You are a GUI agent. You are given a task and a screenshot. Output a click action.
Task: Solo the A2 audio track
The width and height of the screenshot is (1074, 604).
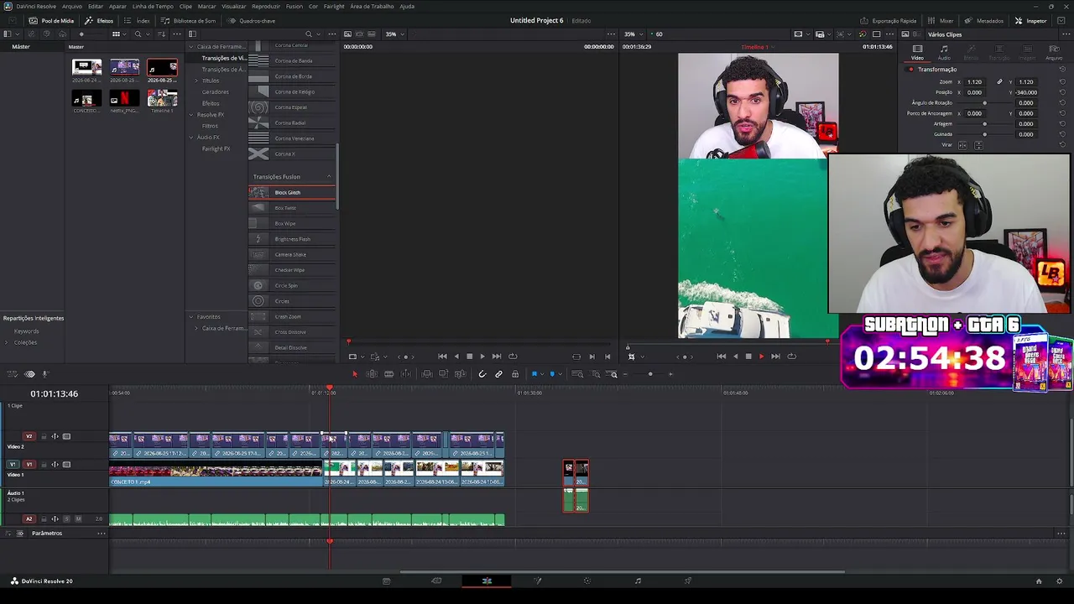click(66, 518)
